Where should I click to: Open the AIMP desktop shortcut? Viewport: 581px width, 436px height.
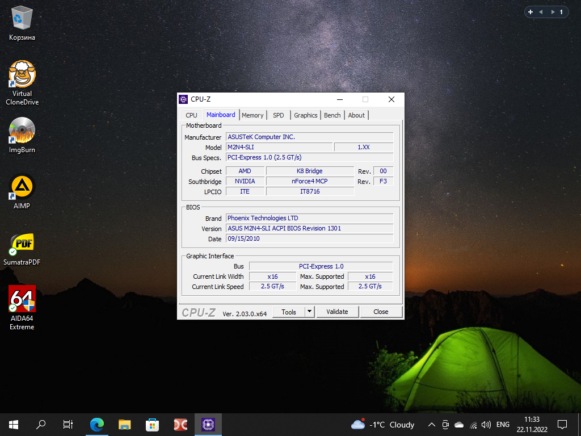pyautogui.click(x=22, y=191)
